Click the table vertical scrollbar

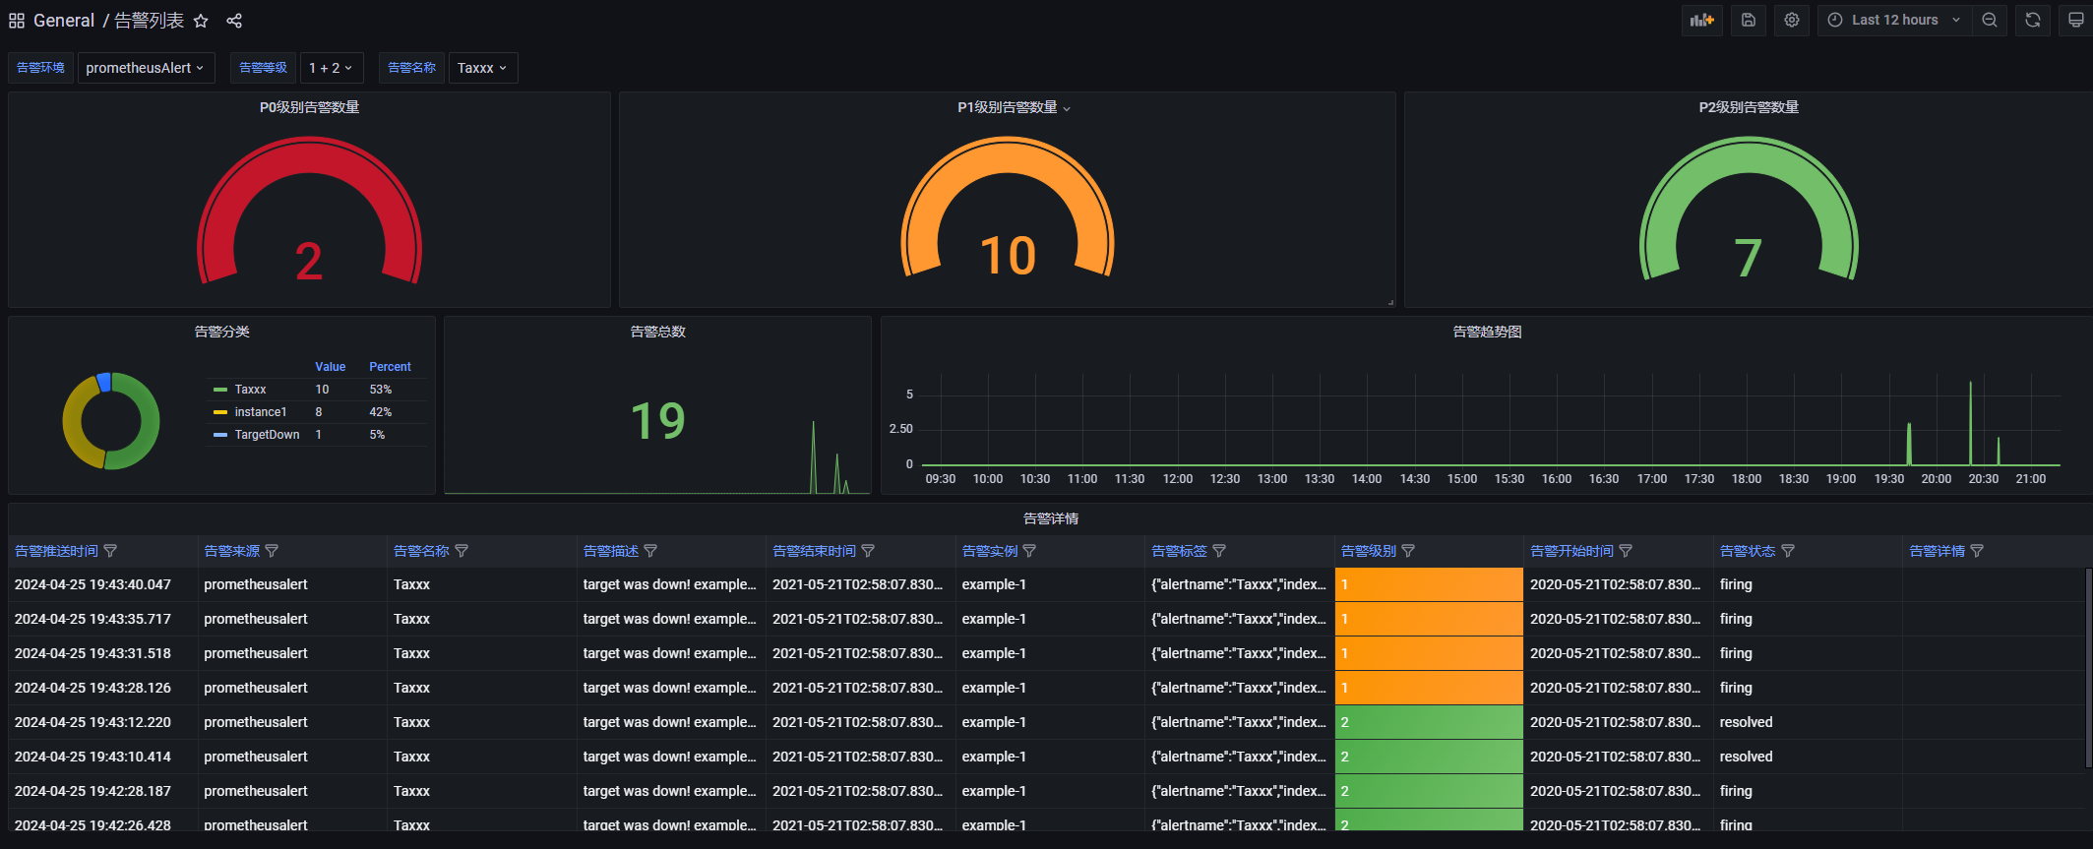click(x=2088, y=668)
